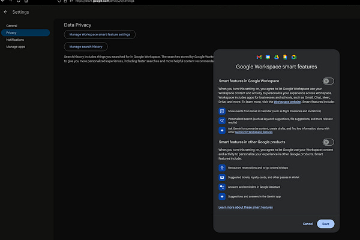Click the Show events from Gmail in Calendar text

point(274,111)
